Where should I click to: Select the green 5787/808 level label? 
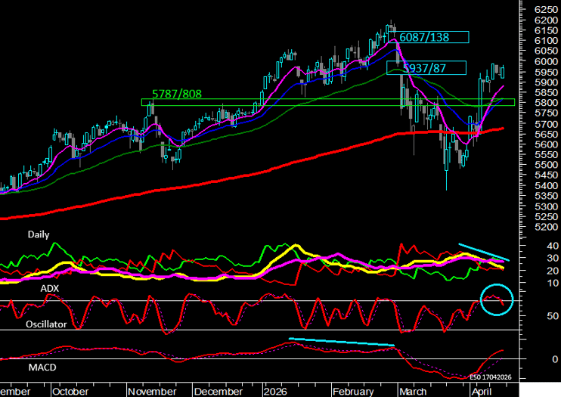tap(176, 94)
